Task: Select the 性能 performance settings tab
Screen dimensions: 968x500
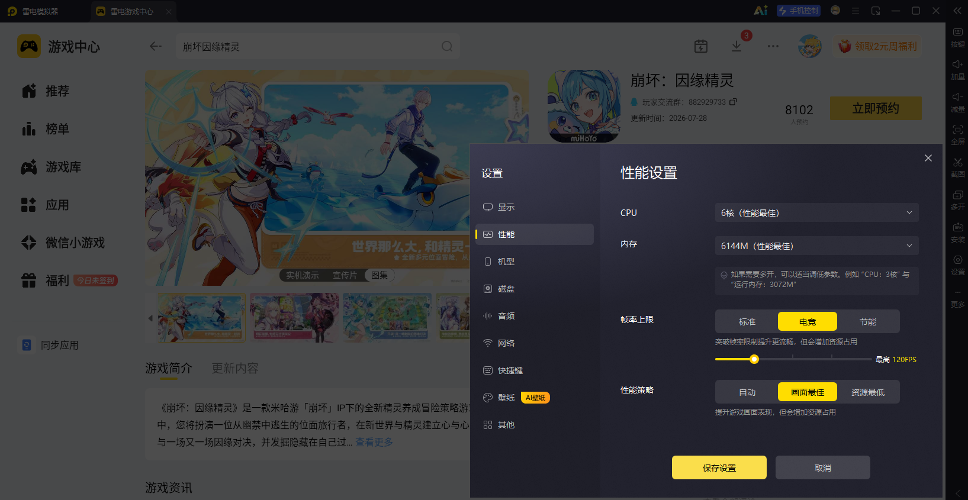Action: coord(535,234)
